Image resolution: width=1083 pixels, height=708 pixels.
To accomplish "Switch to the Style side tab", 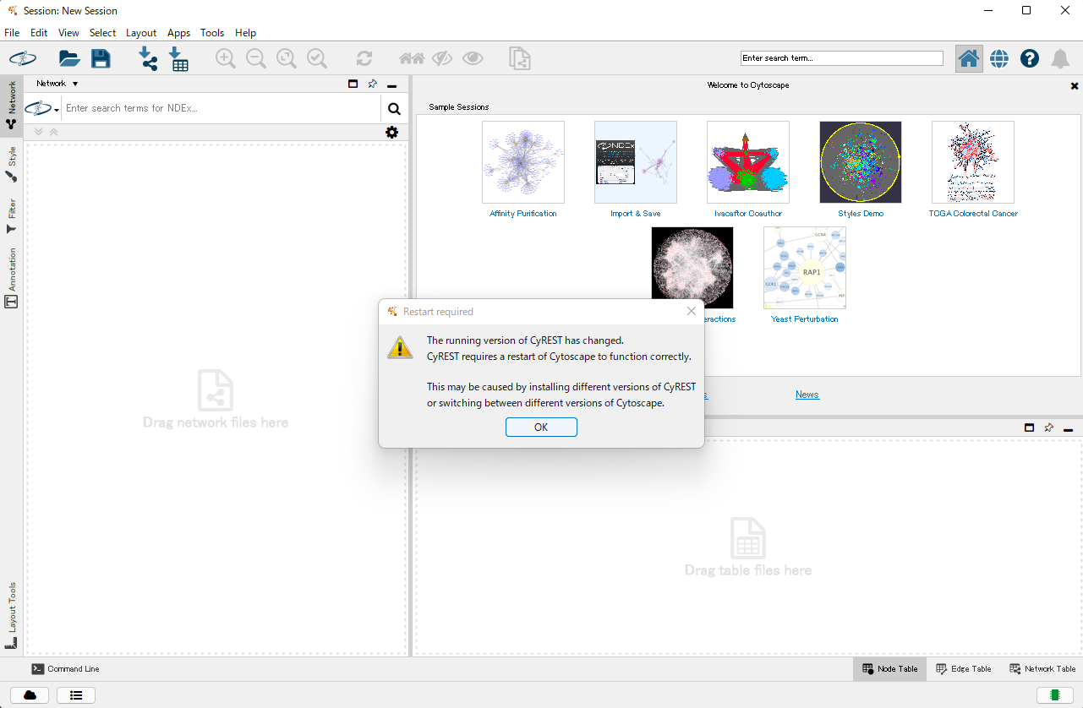I will 12,164.
